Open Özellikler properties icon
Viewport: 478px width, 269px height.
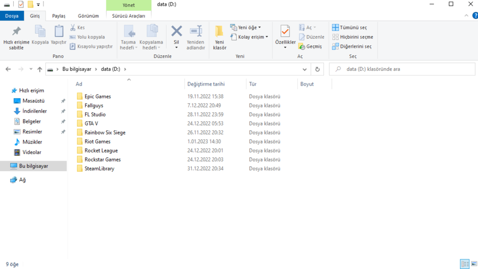click(x=285, y=31)
